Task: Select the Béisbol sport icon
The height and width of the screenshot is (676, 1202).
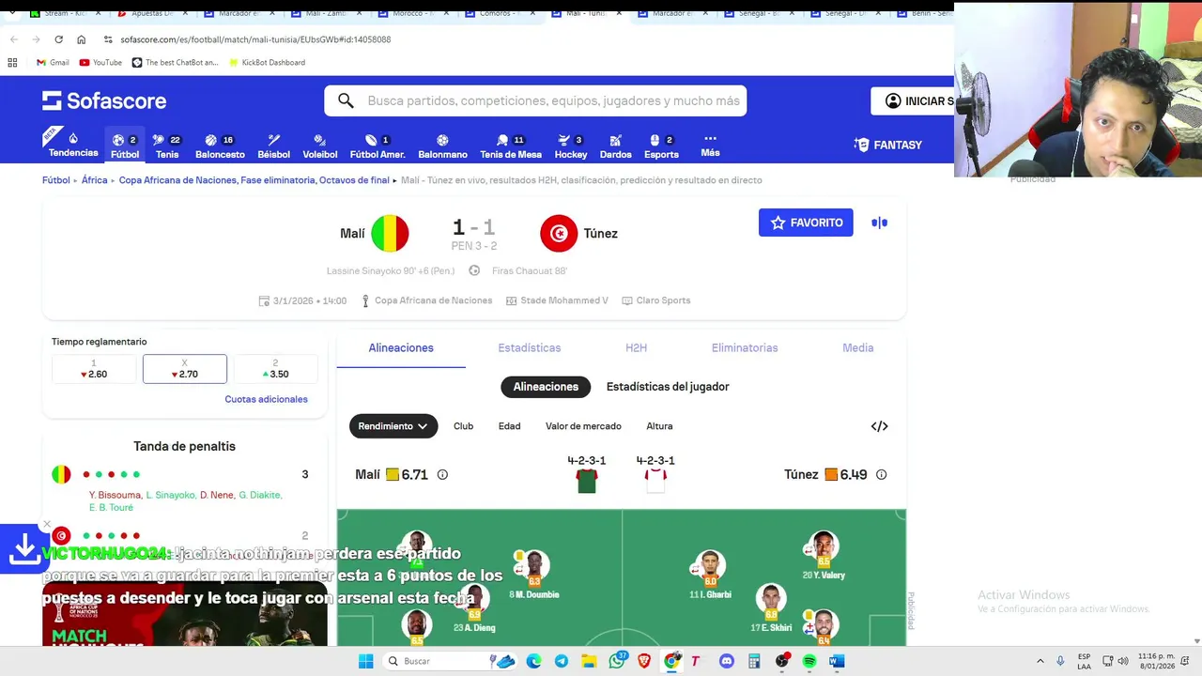Action: (x=273, y=146)
